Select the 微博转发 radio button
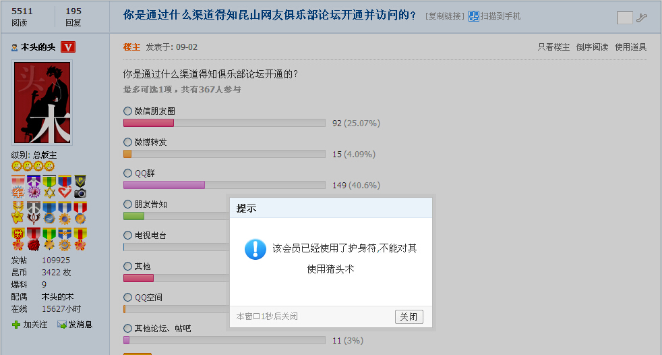The height and width of the screenshot is (355, 662). 128,142
